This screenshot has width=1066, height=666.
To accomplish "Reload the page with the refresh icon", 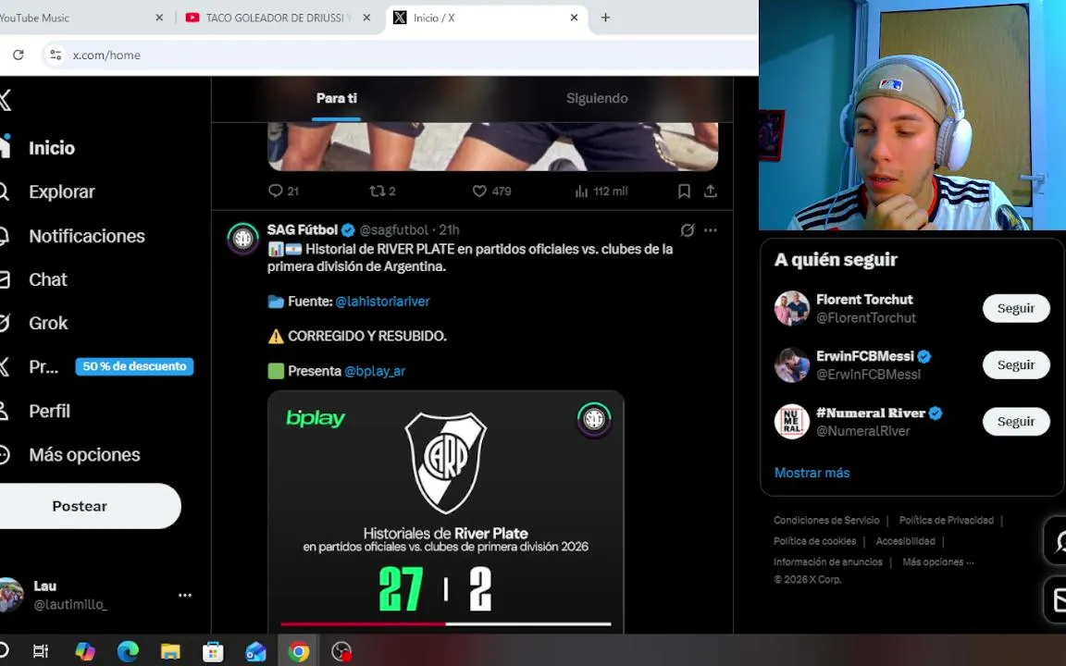I will tap(19, 55).
